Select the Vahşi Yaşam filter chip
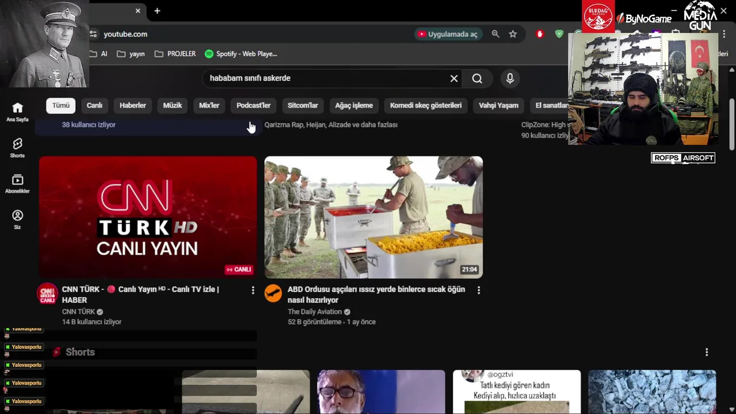 click(x=499, y=105)
